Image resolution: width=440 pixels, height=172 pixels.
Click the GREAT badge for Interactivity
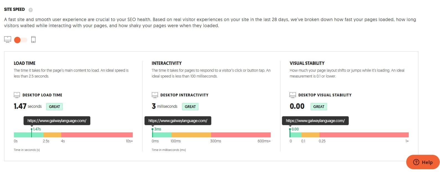(x=190, y=107)
